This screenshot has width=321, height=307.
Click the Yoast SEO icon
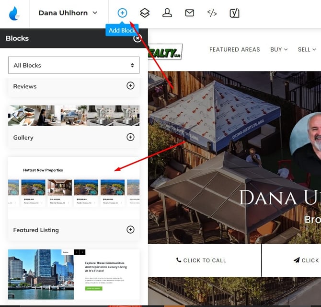click(234, 13)
